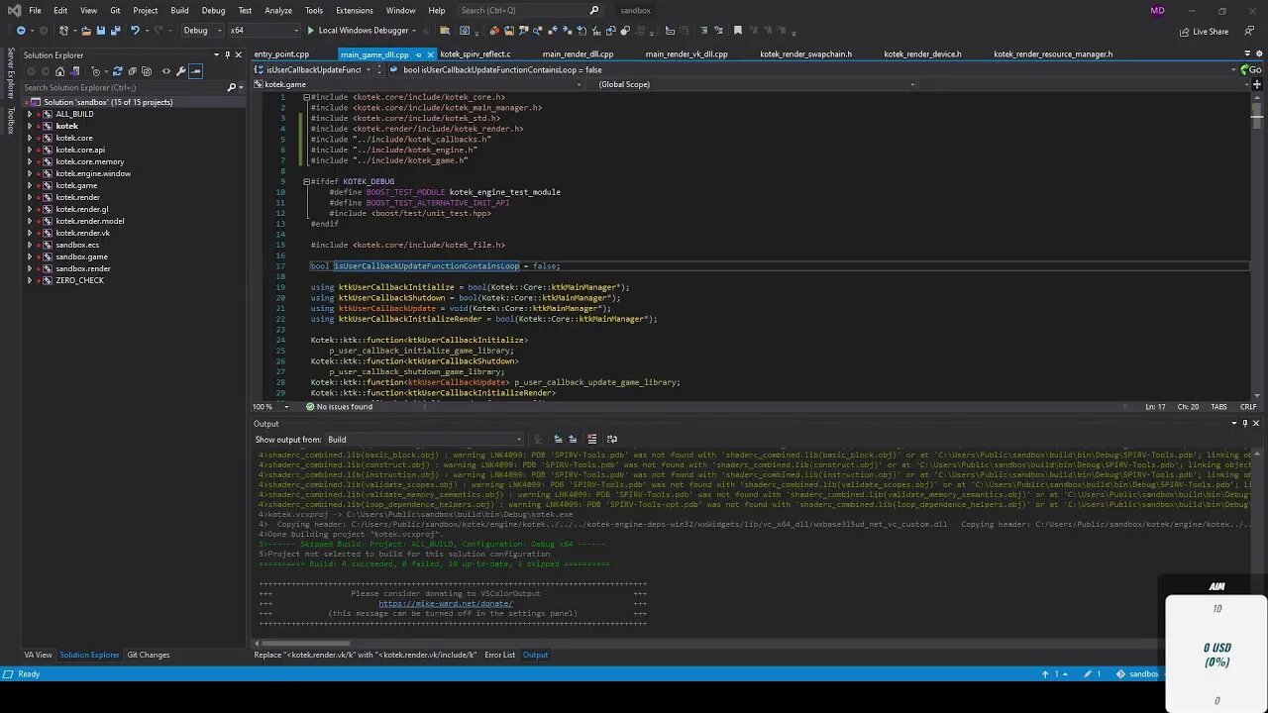Click the Navigate Backward icon
The image size is (1268, 713).
21,31
